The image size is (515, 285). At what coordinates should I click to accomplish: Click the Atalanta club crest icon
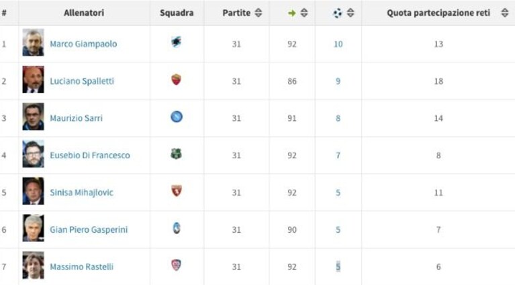tap(177, 228)
